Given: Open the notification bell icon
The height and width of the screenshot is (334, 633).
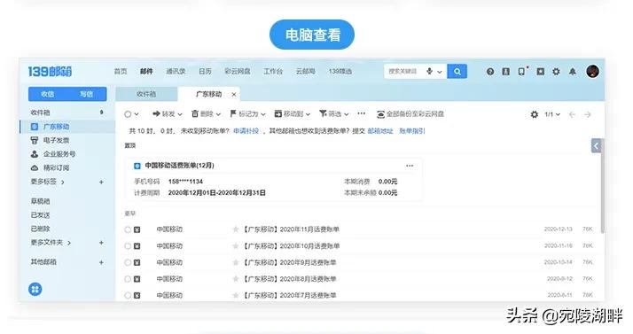Looking at the screenshot, I should coord(573,72).
